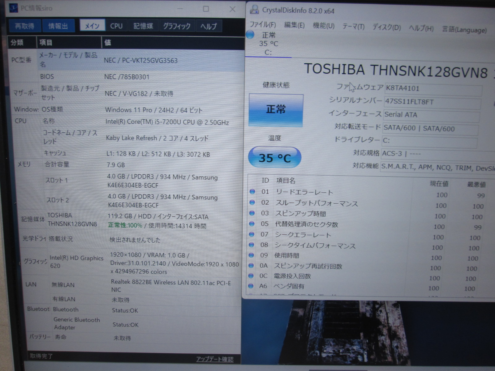Open the 言語(Language) menu
Viewport: 495px width, 371px height.
coord(464,30)
